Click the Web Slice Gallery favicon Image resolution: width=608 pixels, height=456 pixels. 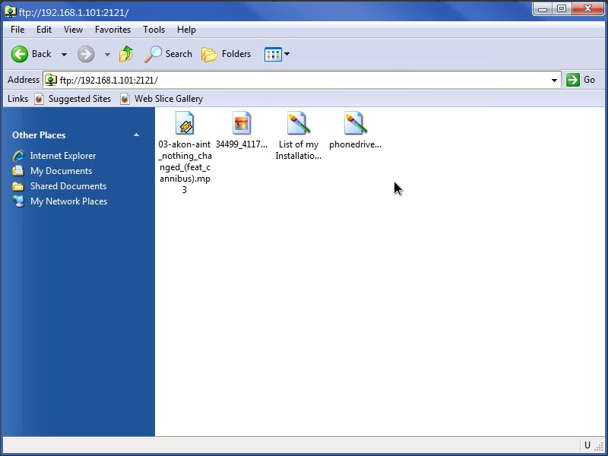(125, 99)
